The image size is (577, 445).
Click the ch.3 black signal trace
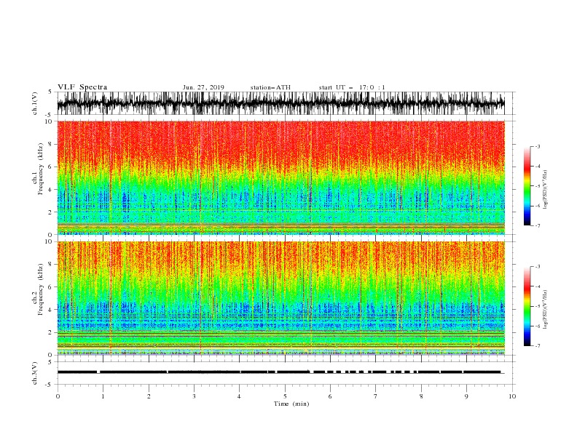tap(280, 372)
